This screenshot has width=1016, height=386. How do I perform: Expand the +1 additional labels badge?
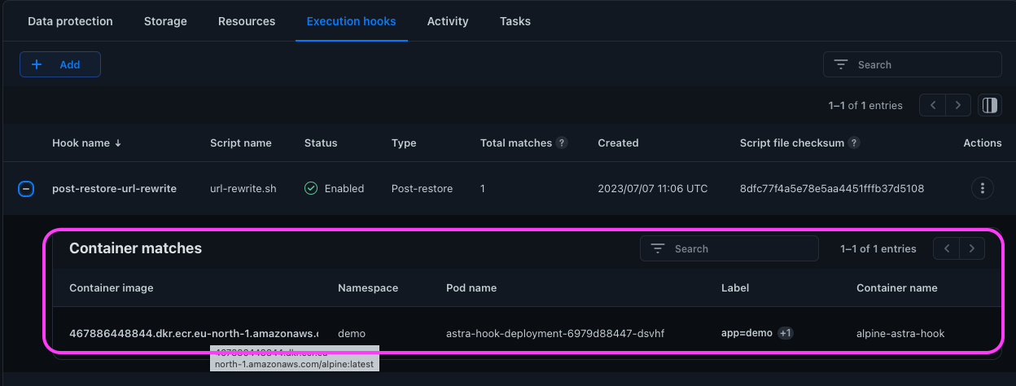(x=785, y=333)
